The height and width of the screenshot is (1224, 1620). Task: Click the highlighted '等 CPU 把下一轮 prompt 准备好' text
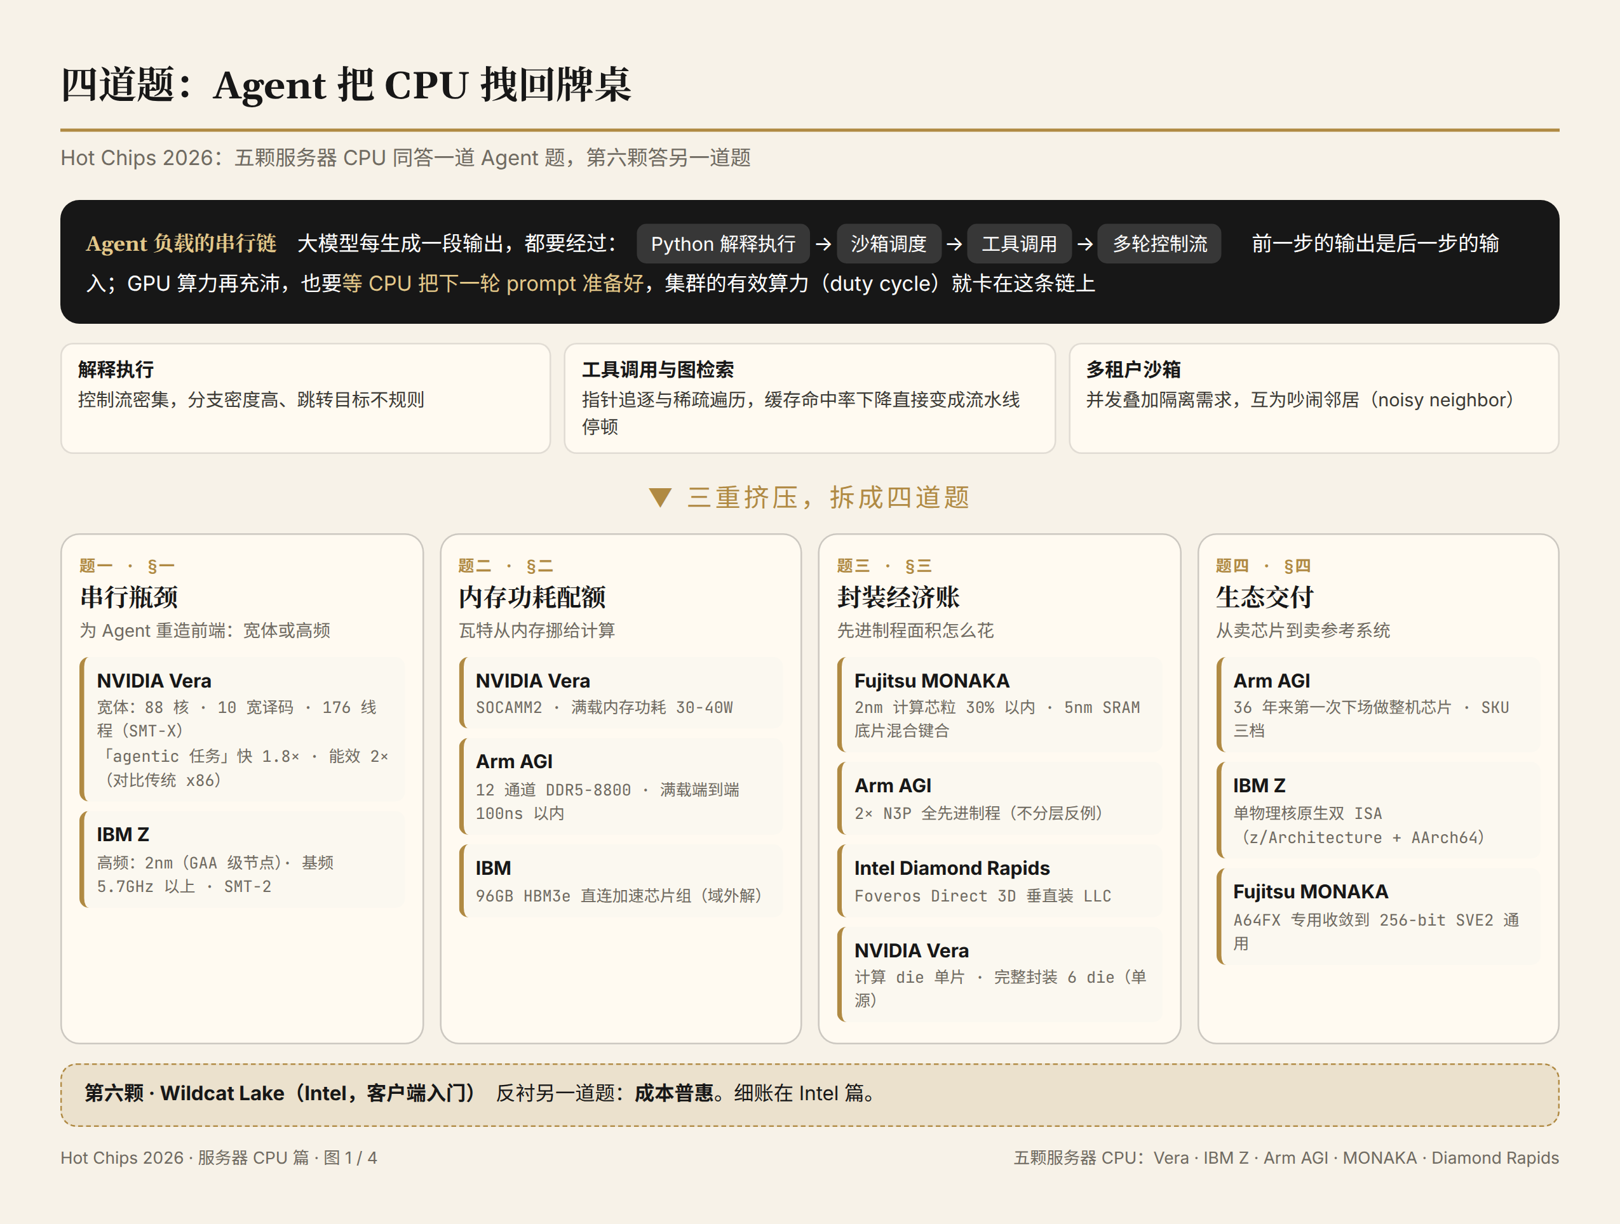coord(493,283)
